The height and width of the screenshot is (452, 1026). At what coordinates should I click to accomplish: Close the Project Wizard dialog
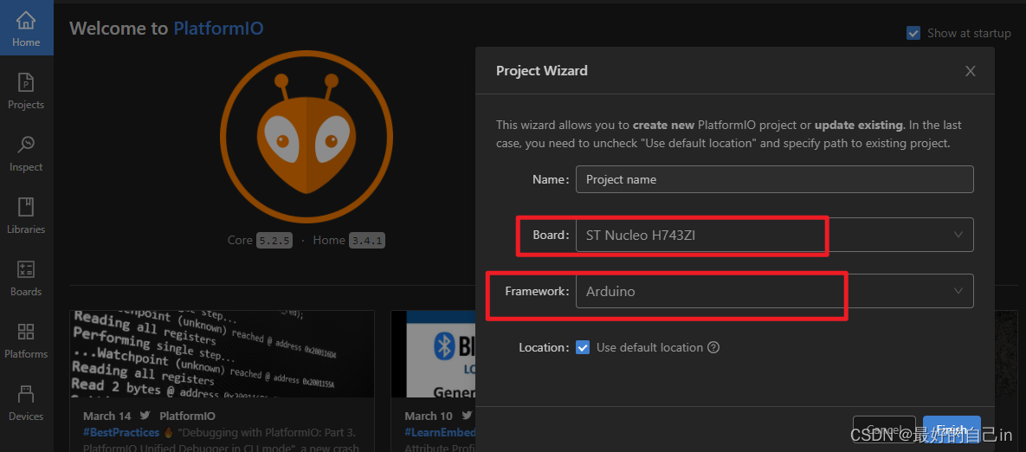(x=971, y=71)
